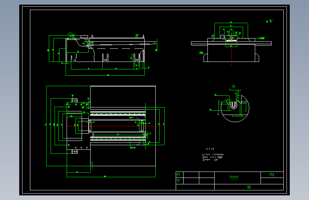Click the "1?3" scale text in title block
The image size is (309, 200).
point(272,175)
